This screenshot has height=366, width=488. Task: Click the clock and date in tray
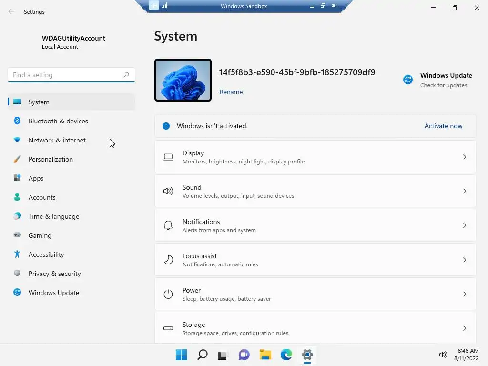click(x=466, y=355)
